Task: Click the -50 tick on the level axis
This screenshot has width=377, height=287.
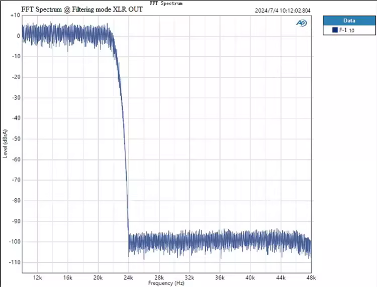Action: coord(16,139)
